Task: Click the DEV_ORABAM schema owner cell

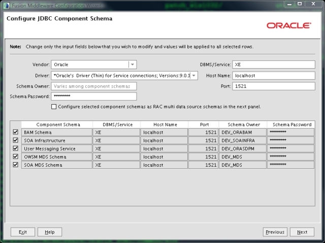Action: pos(243,132)
